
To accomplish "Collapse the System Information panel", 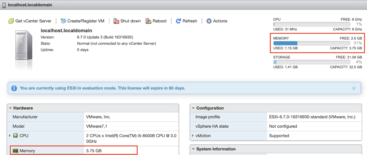I will [193, 149].
